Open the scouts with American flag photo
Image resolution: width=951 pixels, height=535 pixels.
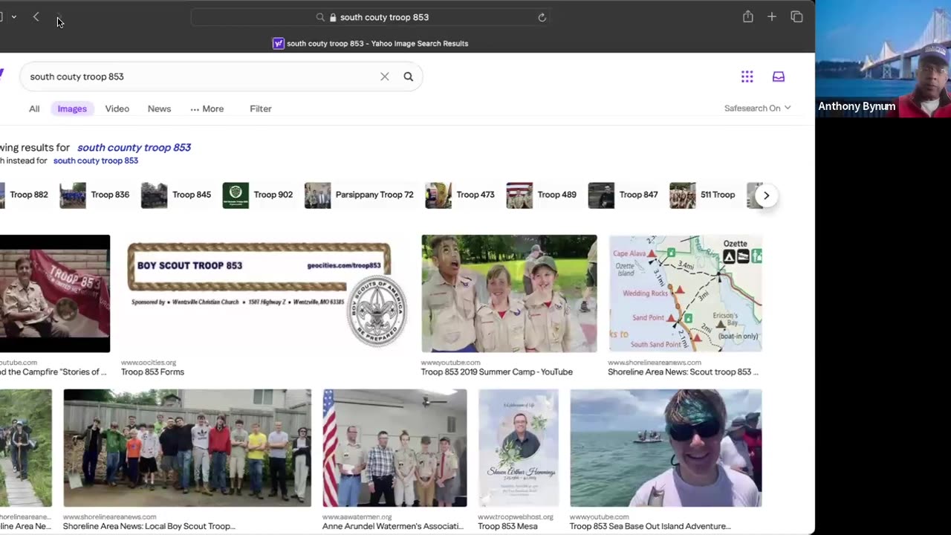click(395, 448)
